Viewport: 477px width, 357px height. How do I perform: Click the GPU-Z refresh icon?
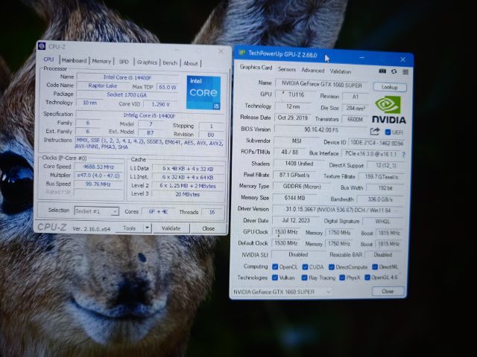pos(393,71)
